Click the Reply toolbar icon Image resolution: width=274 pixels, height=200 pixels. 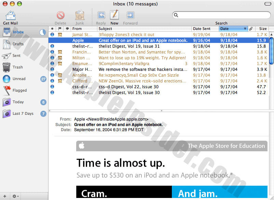point(101,15)
